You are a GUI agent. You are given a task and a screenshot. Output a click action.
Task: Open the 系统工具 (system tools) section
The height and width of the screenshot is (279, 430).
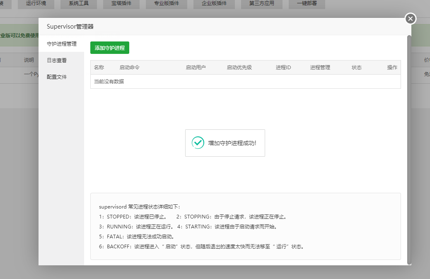pos(79,3)
